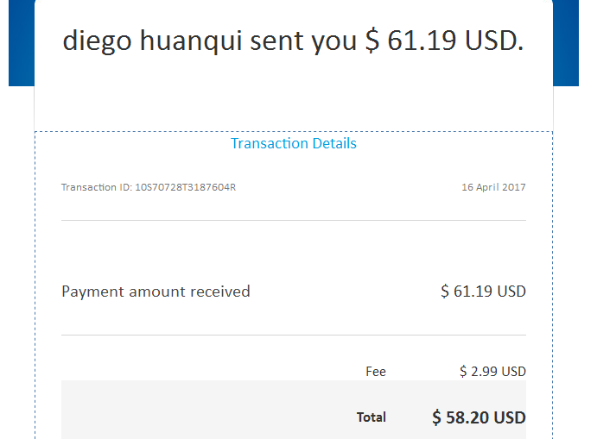The height and width of the screenshot is (439, 597).
Task: Click the word diego in the heading
Action: [x=97, y=41]
